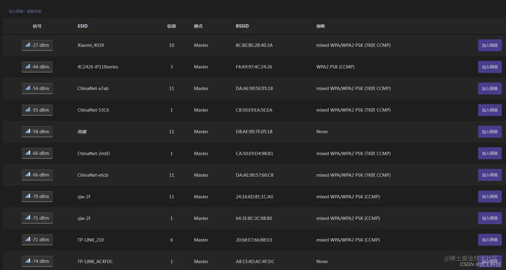The width and height of the screenshot is (506, 270).
Task: Join the TP-LINK_210 network
Action: coord(490,240)
